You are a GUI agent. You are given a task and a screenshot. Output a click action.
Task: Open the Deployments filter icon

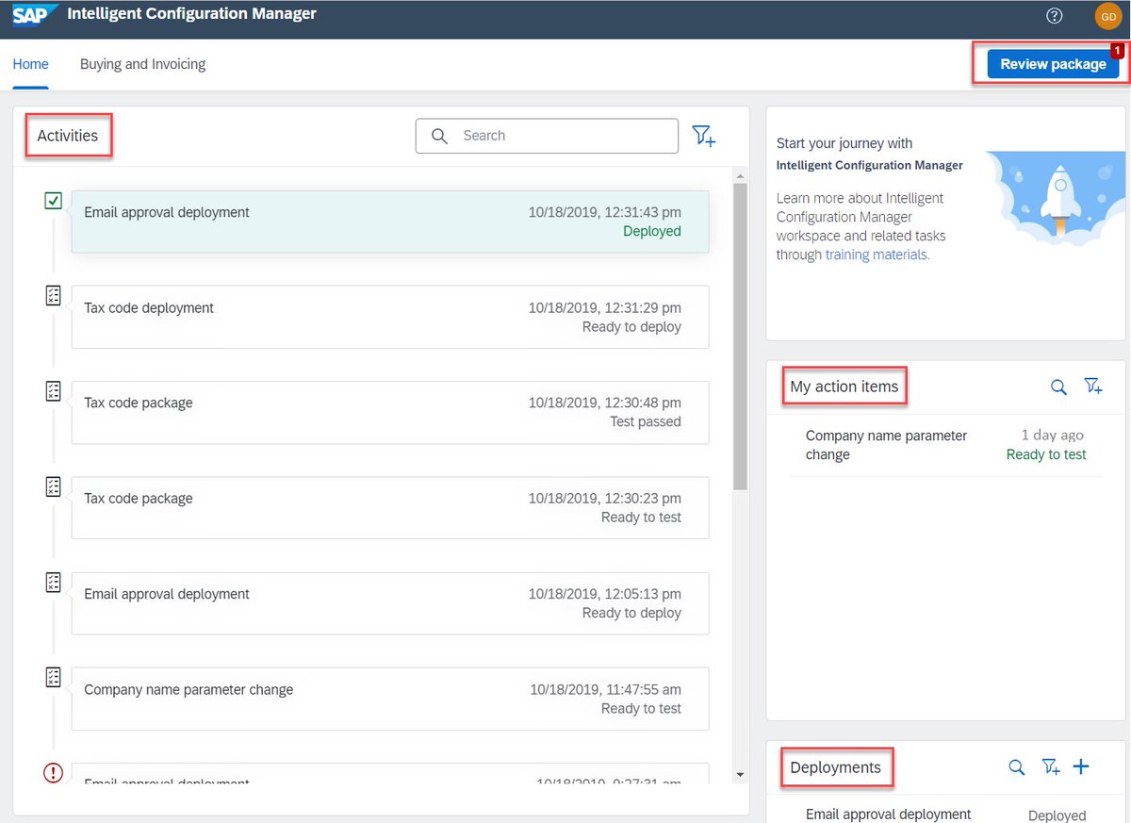(x=1051, y=767)
